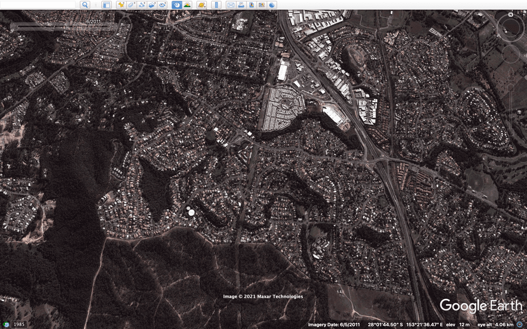Save the current view as image
This screenshot has height=329, width=527.
(x=251, y=5)
